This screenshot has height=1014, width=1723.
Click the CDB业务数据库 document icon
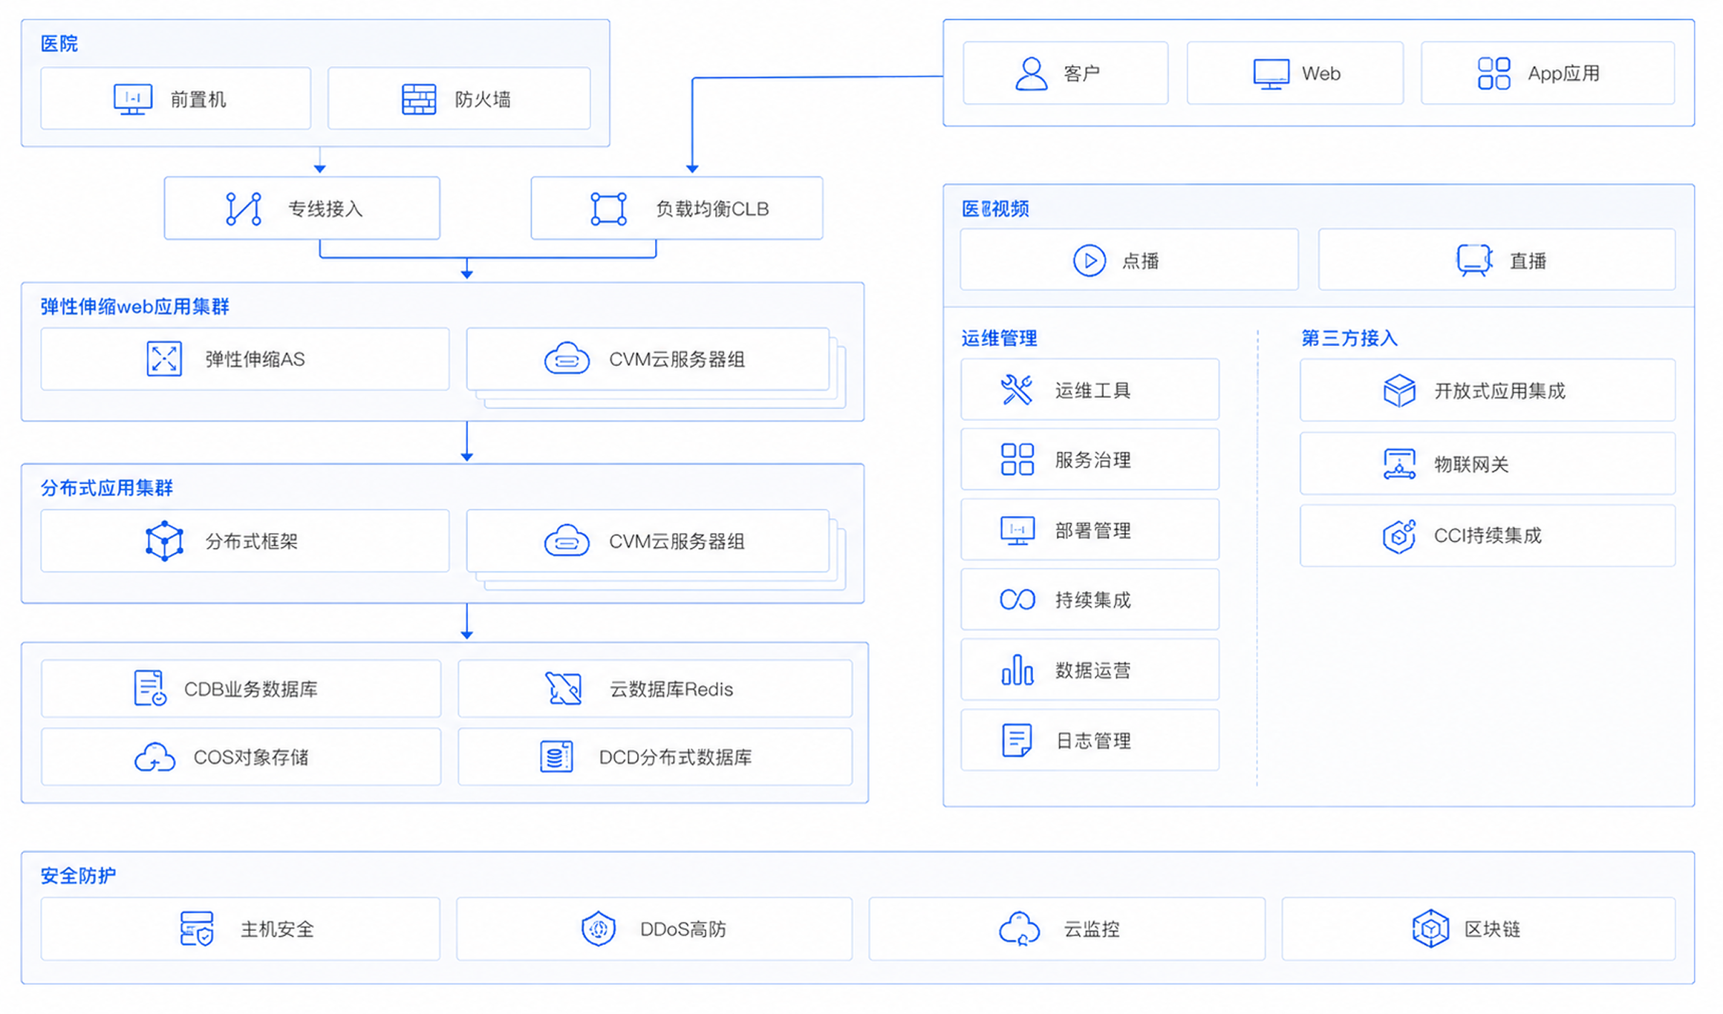point(149,688)
